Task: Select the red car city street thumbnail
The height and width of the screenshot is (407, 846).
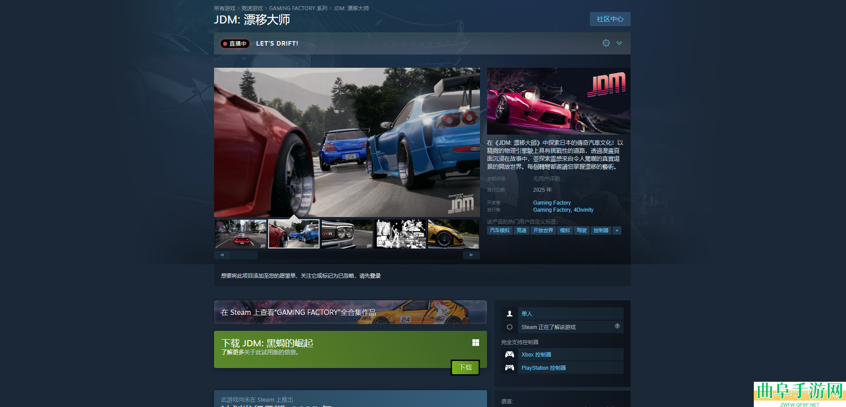Action: [x=241, y=234]
